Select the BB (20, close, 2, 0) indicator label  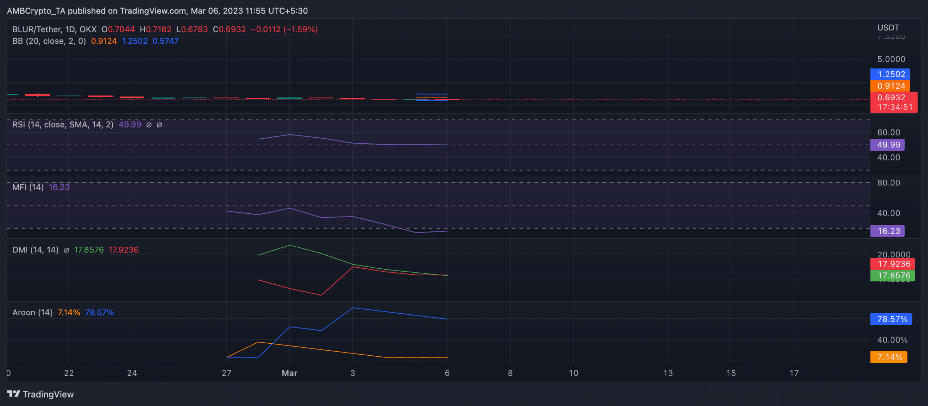coord(49,41)
